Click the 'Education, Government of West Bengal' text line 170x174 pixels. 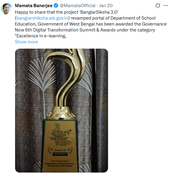(x=91, y=24)
